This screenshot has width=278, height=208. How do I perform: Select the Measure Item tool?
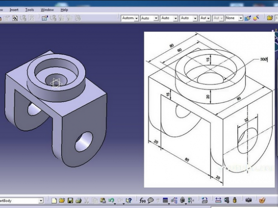(x=227, y=201)
